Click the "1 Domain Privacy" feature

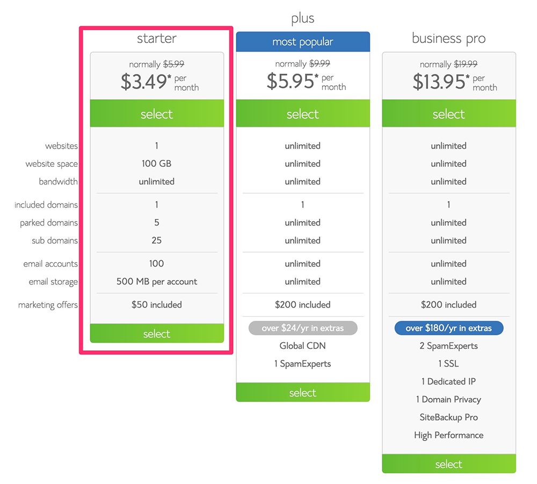449,400
